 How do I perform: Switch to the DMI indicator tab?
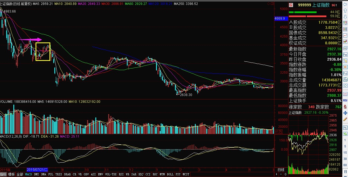pos(36,174)
